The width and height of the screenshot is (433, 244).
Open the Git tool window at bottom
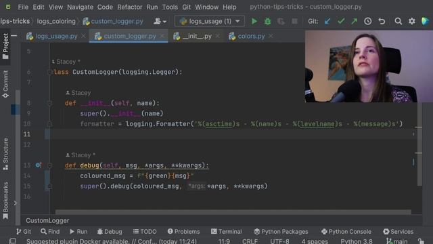pyautogui.click(x=24, y=232)
